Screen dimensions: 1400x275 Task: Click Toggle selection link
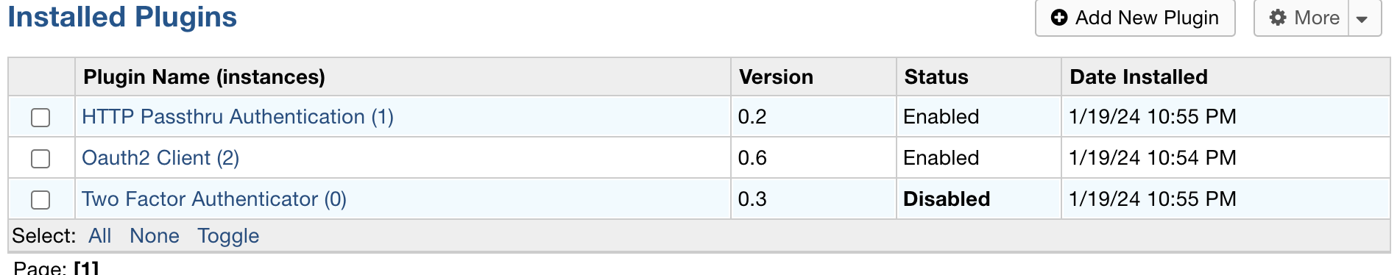(228, 236)
